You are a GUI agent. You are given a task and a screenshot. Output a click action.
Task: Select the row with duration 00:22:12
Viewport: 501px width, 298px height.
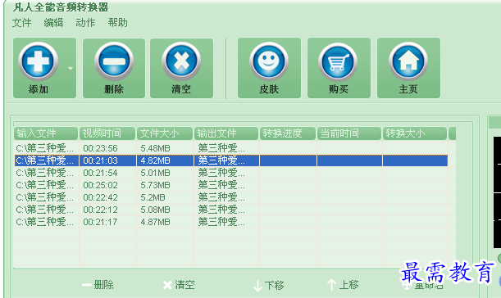pos(231,210)
